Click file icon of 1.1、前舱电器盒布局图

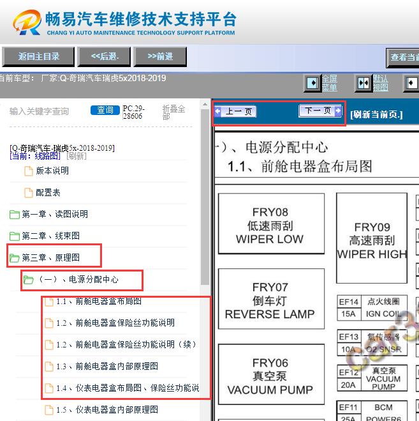coord(49,302)
